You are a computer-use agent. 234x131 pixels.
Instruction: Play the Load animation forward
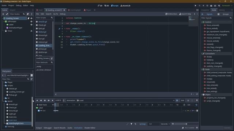tap(53, 100)
